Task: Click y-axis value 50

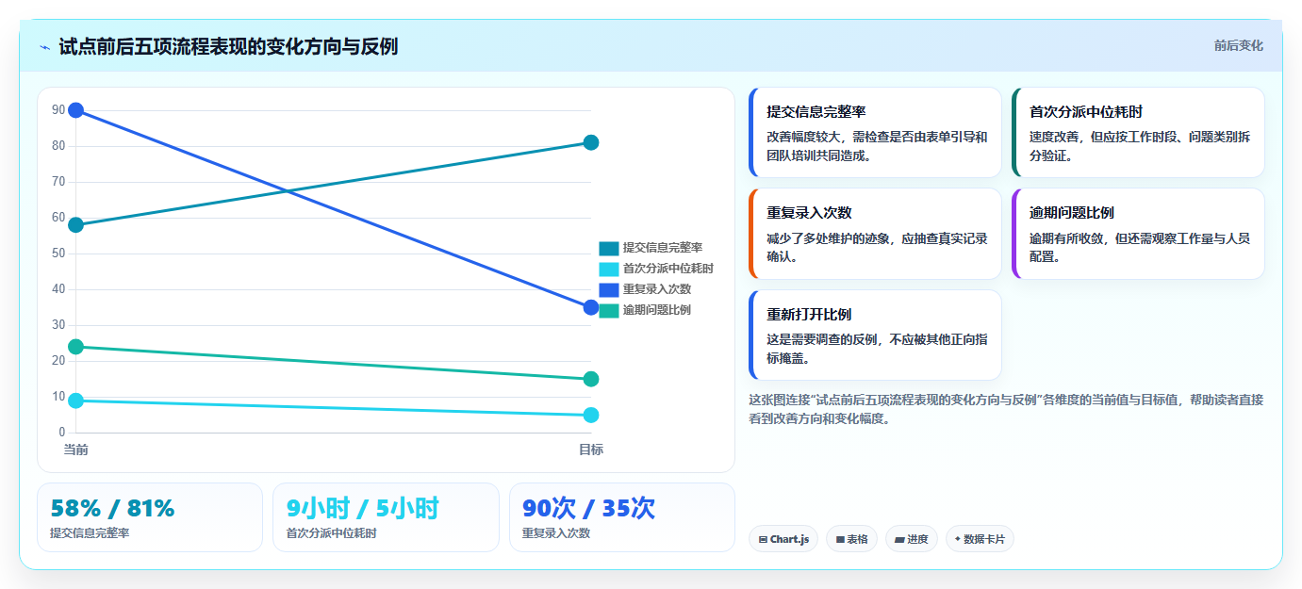Action: coord(58,254)
